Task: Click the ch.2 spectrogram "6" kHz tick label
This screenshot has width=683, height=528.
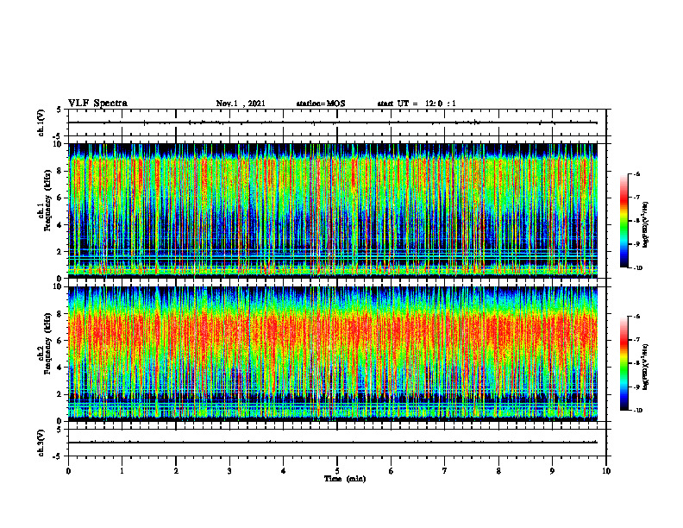Action: pyautogui.click(x=60, y=341)
